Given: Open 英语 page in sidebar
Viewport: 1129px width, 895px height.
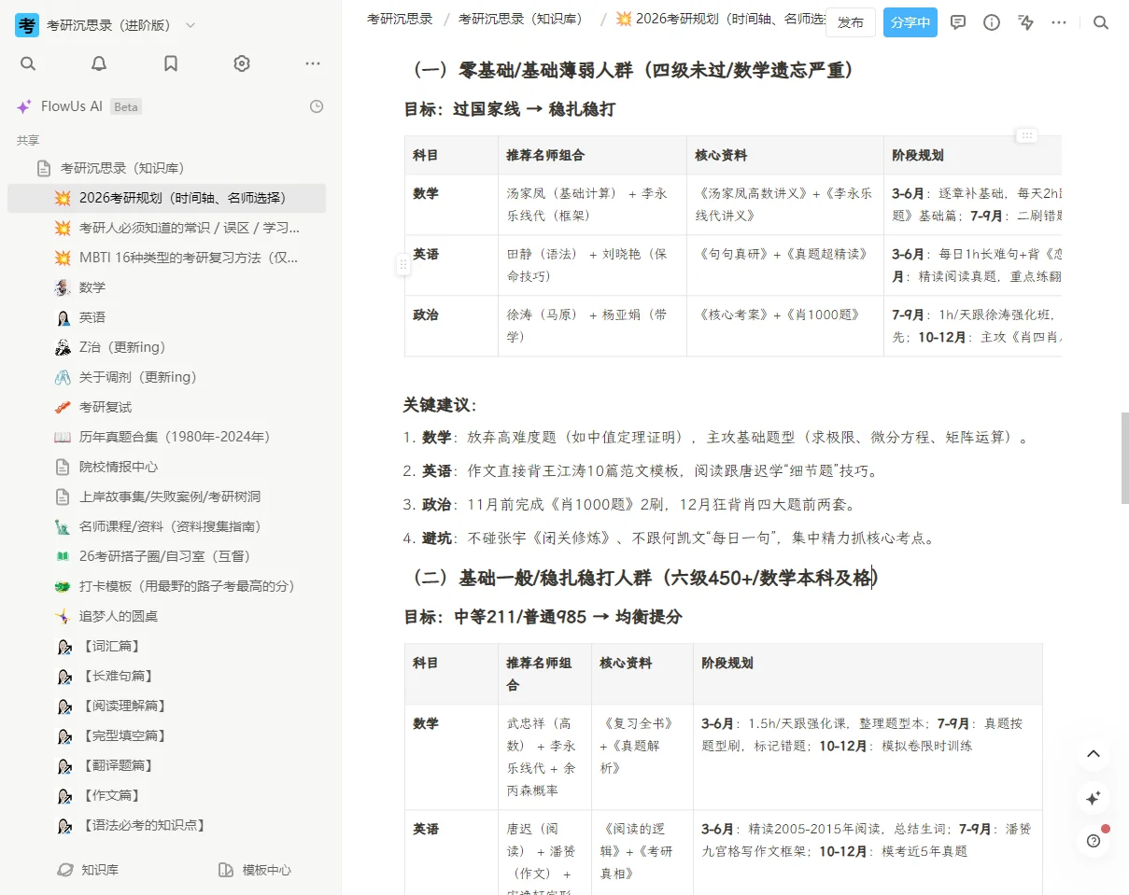Looking at the screenshot, I should [x=166, y=317].
